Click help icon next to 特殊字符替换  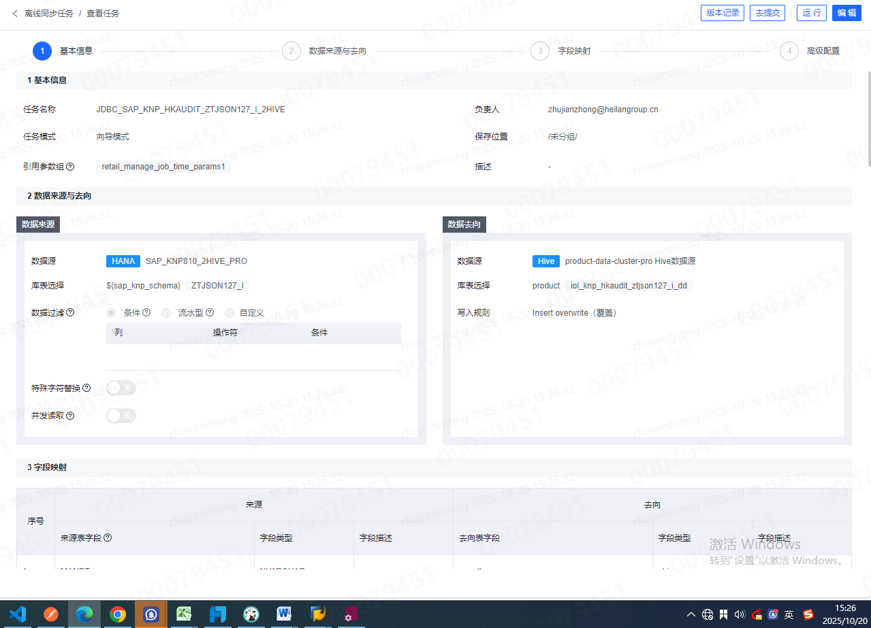click(x=86, y=388)
